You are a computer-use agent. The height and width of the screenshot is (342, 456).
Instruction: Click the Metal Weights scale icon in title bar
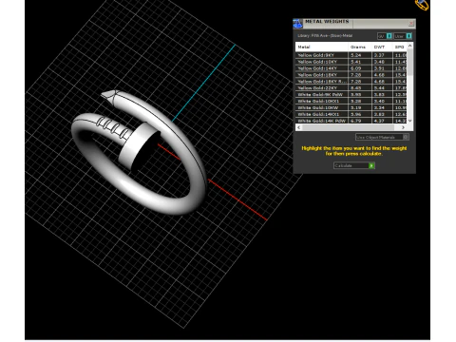pyautogui.click(x=297, y=24)
